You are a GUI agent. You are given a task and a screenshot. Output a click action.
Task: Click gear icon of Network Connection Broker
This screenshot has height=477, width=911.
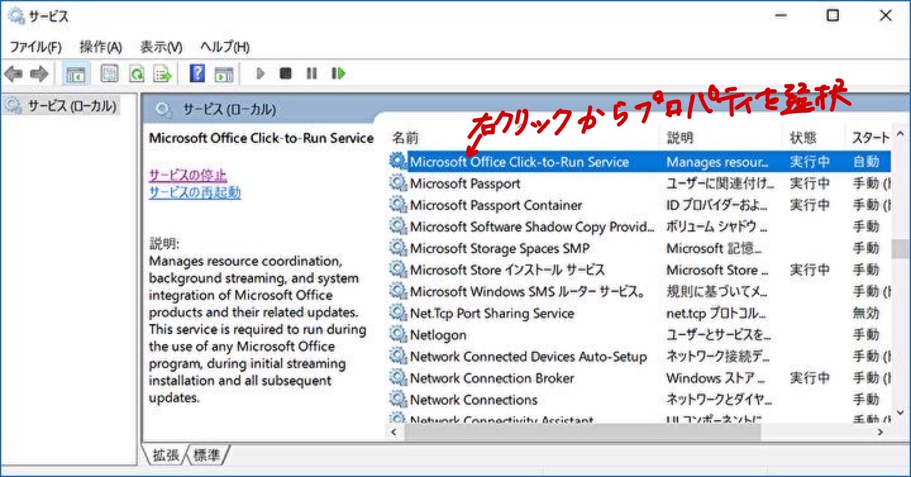click(397, 378)
